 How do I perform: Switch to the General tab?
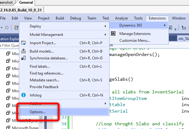pyautogui.click(x=27, y=2)
